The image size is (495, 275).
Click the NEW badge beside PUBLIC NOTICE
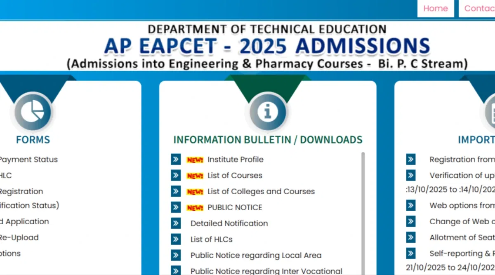(195, 208)
